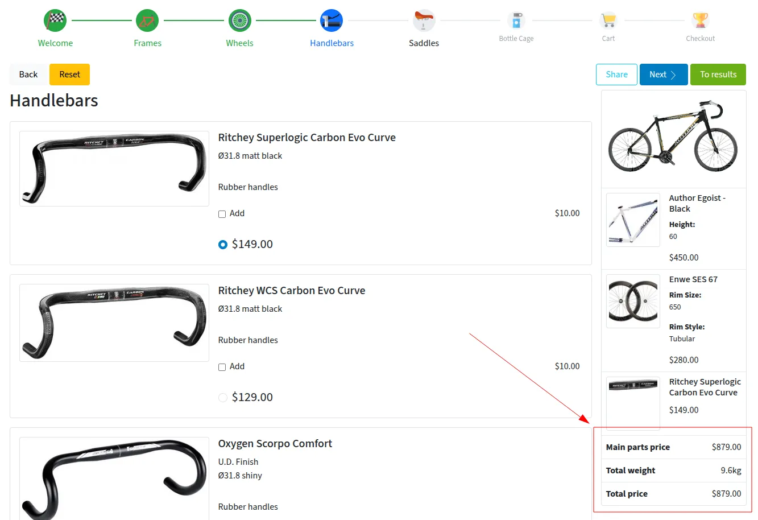
Task: Proceed with the Next button
Action: click(x=664, y=75)
